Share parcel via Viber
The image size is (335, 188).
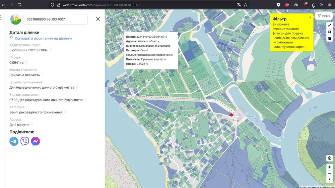(x=25, y=141)
